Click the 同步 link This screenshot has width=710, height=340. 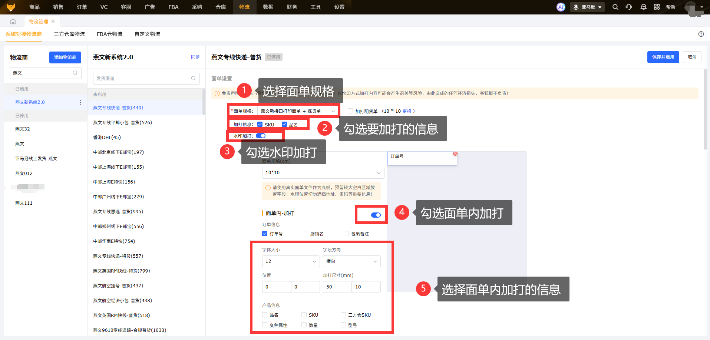(x=195, y=57)
